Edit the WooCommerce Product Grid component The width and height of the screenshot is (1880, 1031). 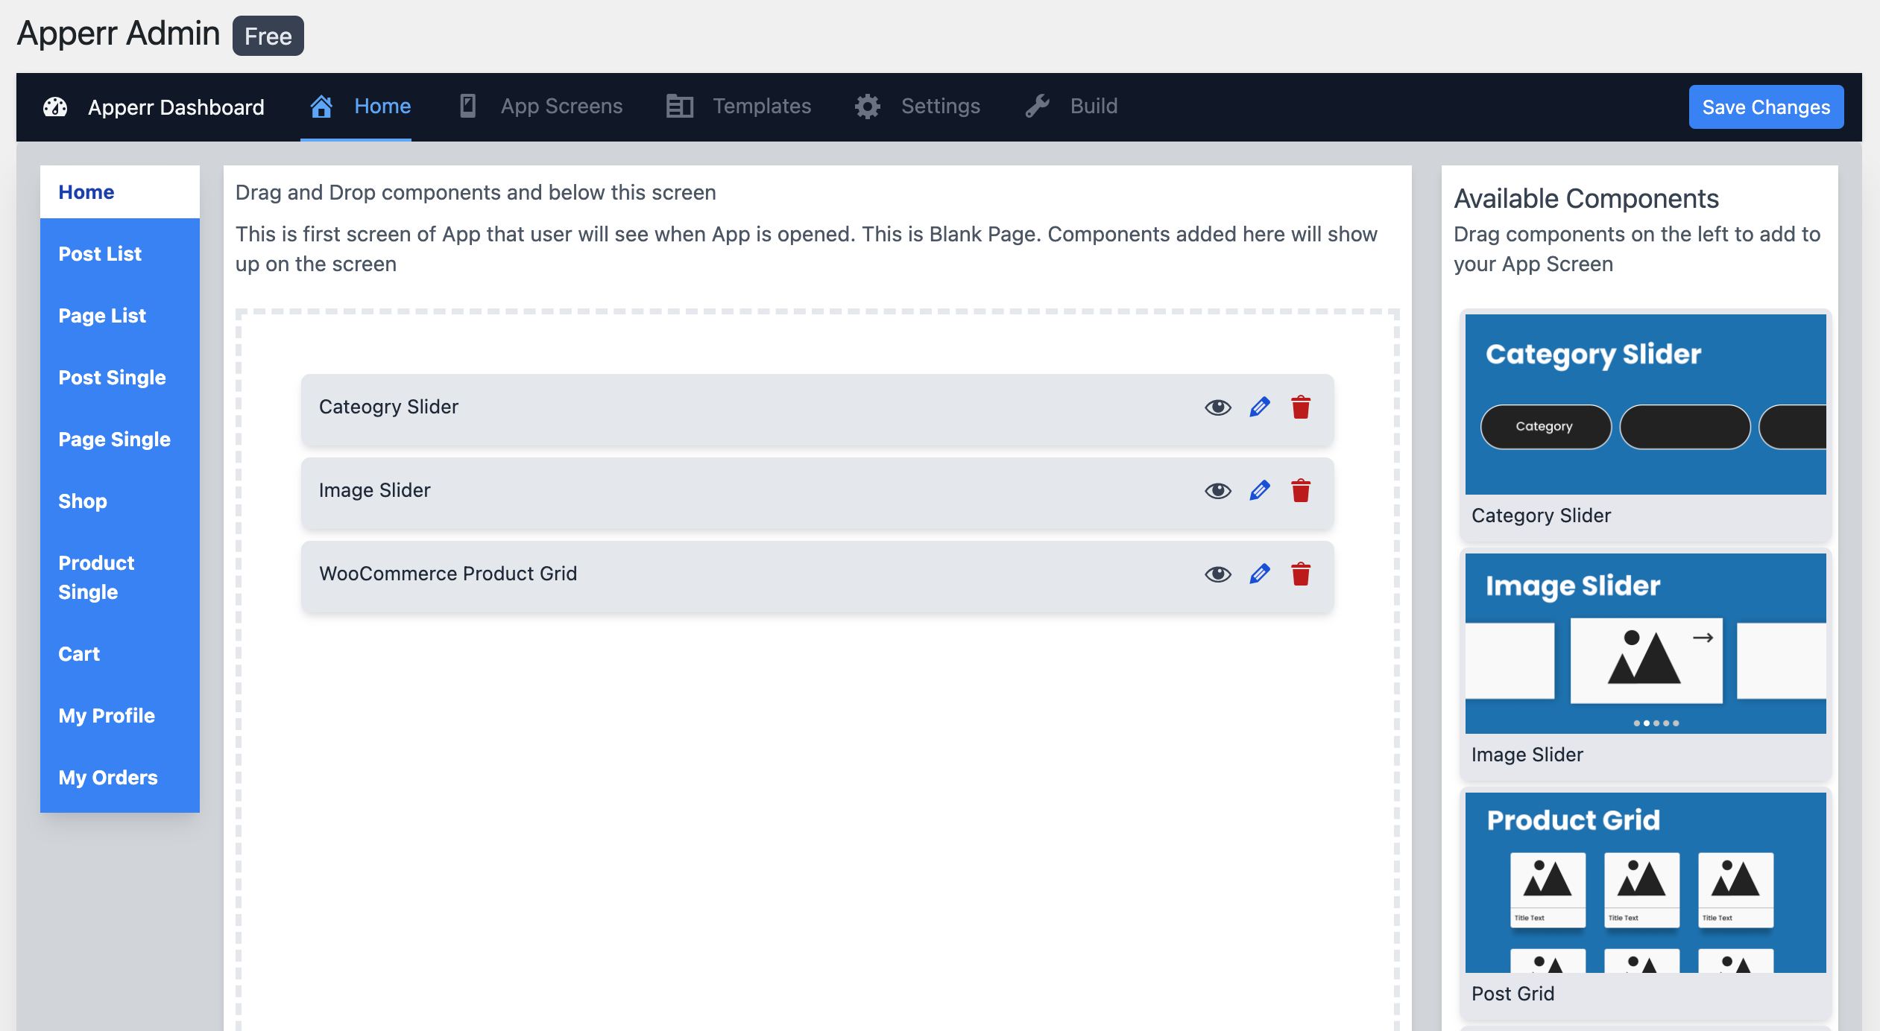click(1259, 574)
